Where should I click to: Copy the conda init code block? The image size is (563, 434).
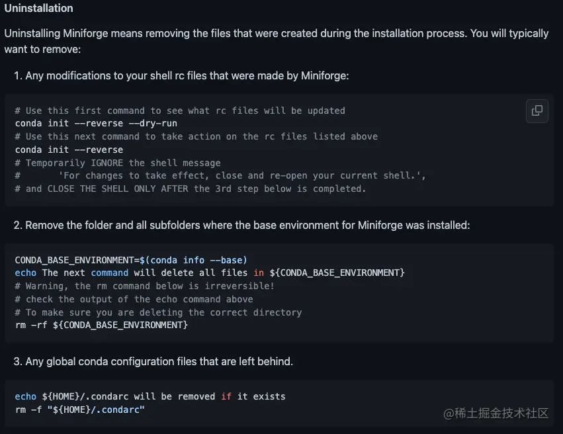point(537,110)
